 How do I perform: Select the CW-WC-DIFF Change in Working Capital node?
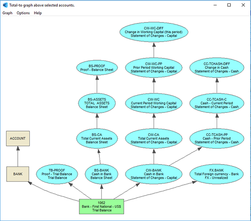coord(154,32)
